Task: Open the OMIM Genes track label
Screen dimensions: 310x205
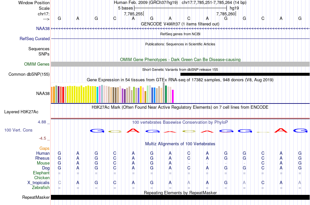Action: 37,64
